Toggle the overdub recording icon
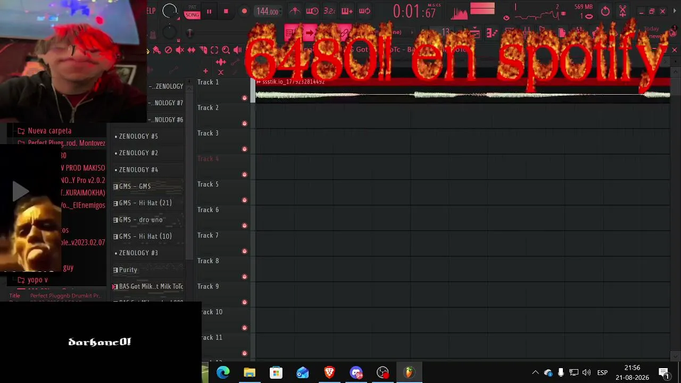This screenshot has height=383, width=681. click(x=347, y=11)
